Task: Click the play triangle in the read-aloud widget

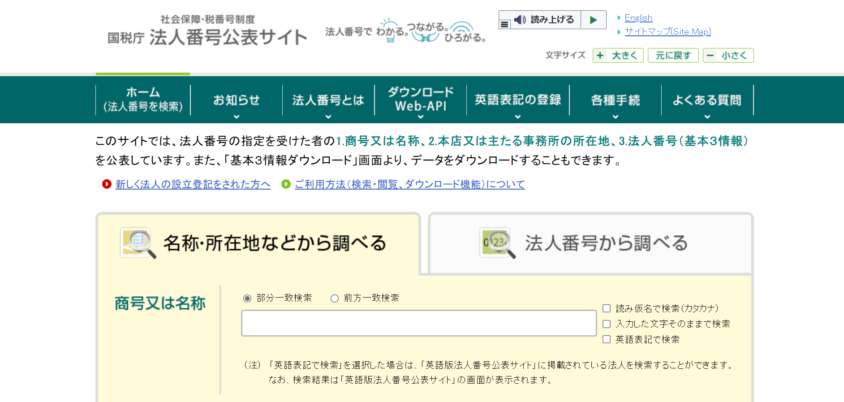Action: (593, 20)
